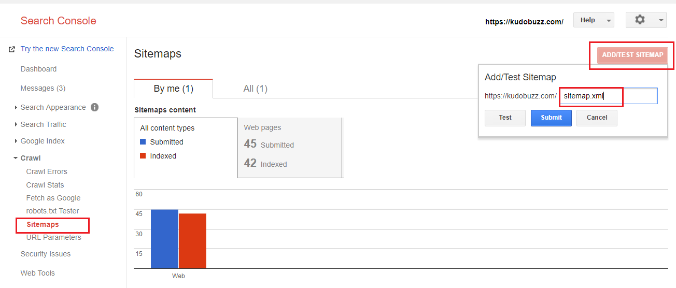
Task: Switch to the By me (1) tab
Action: 173,89
